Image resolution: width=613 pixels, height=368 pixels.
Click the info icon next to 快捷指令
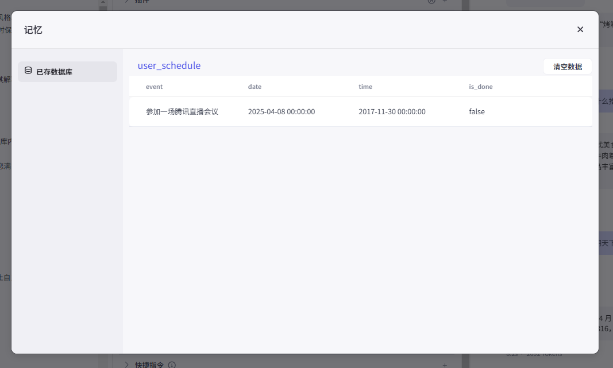click(172, 365)
